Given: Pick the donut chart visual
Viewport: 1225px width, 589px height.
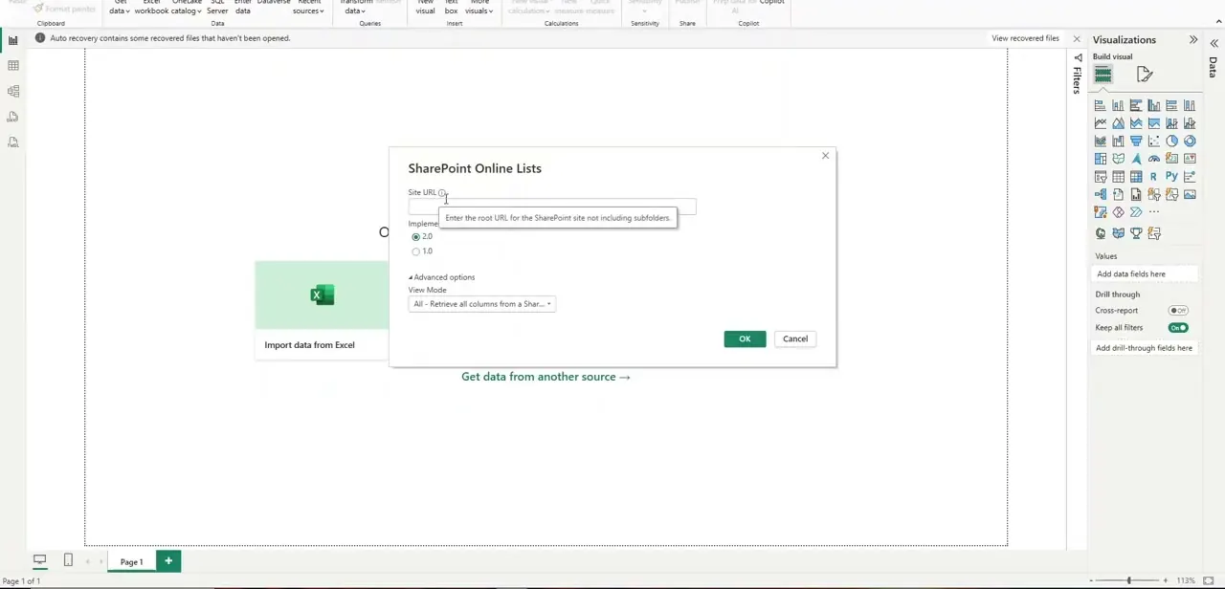Looking at the screenshot, I should 1190,141.
